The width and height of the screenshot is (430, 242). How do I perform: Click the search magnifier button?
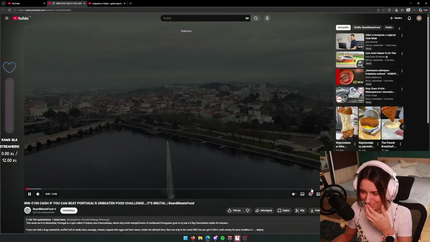click(256, 18)
